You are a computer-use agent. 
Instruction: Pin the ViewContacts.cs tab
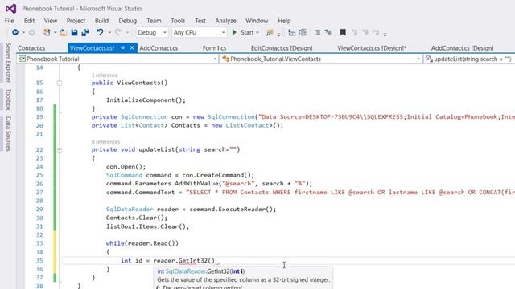tap(122, 48)
